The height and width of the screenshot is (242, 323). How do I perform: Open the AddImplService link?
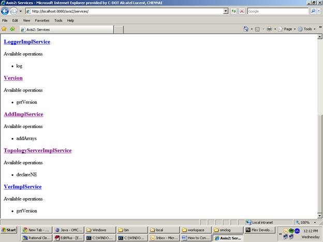click(x=23, y=114)
